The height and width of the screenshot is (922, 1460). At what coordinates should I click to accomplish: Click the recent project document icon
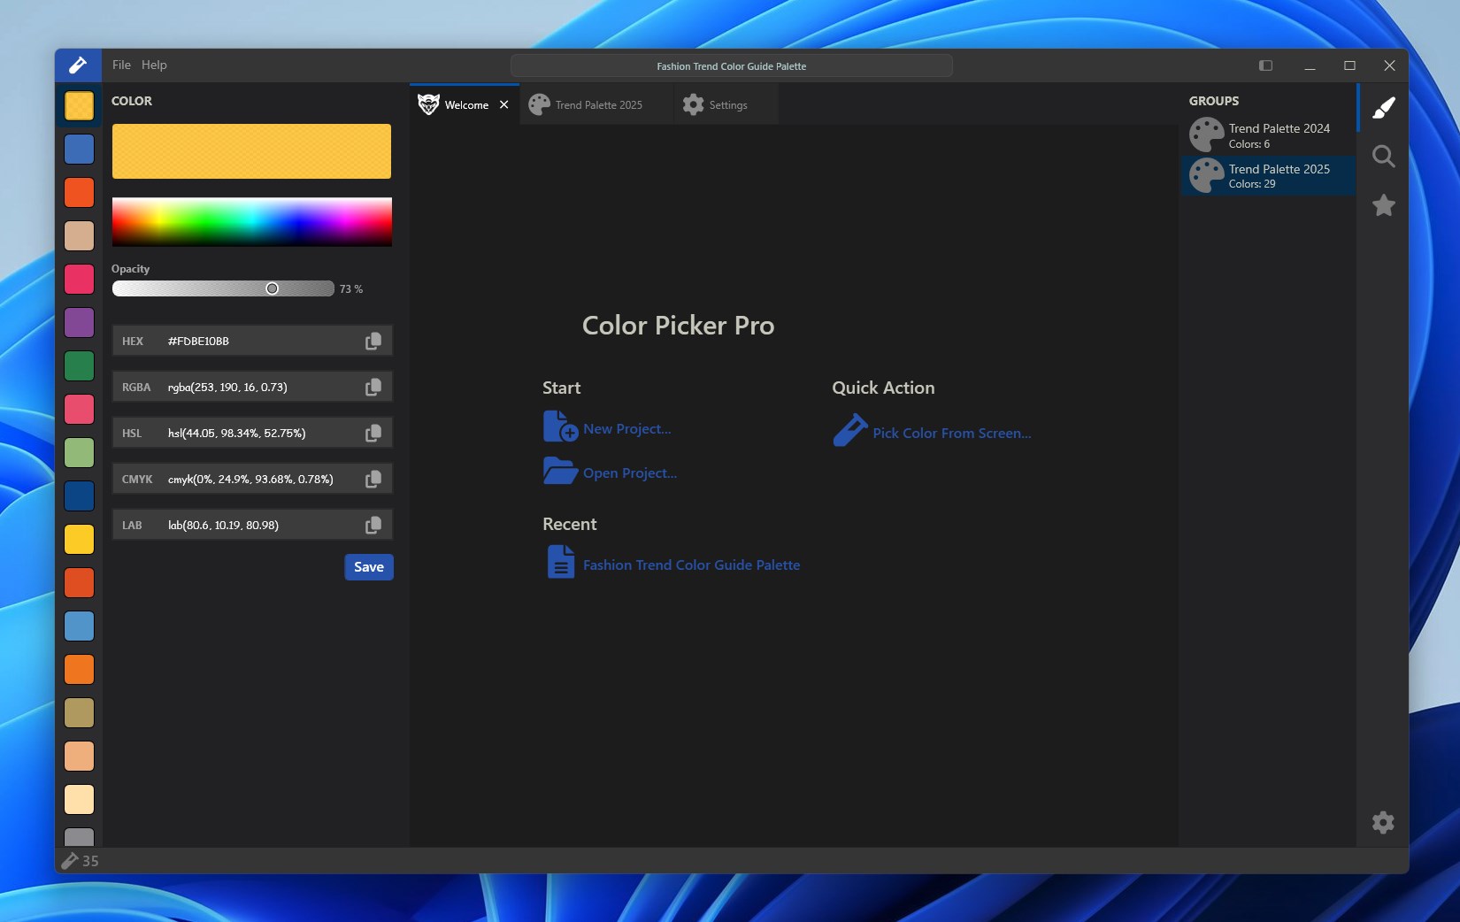coord(561,562)
